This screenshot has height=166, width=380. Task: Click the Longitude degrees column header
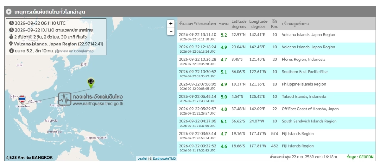[x=258, y=24]
